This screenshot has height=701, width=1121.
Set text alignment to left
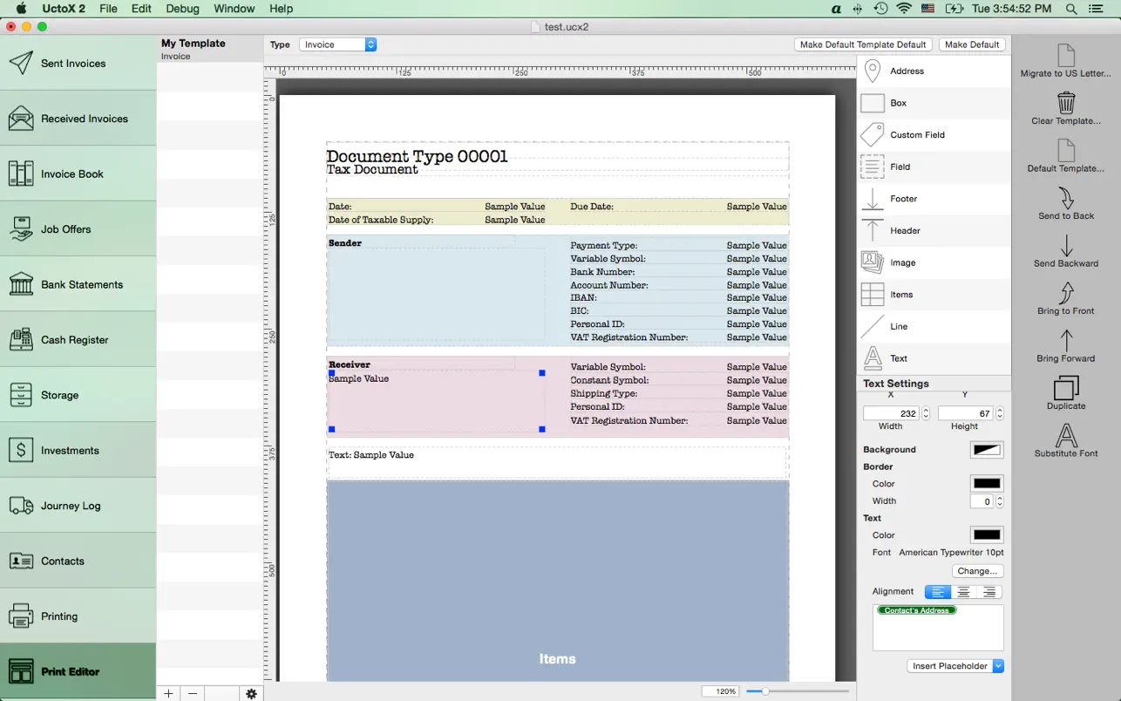pyautogui.click(x=938, y=592)
